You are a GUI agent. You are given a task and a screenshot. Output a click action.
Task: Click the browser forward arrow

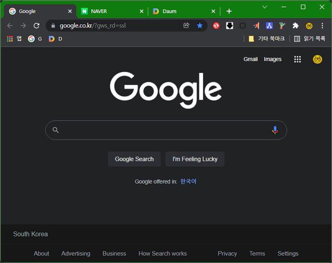(x=23, y=26)
